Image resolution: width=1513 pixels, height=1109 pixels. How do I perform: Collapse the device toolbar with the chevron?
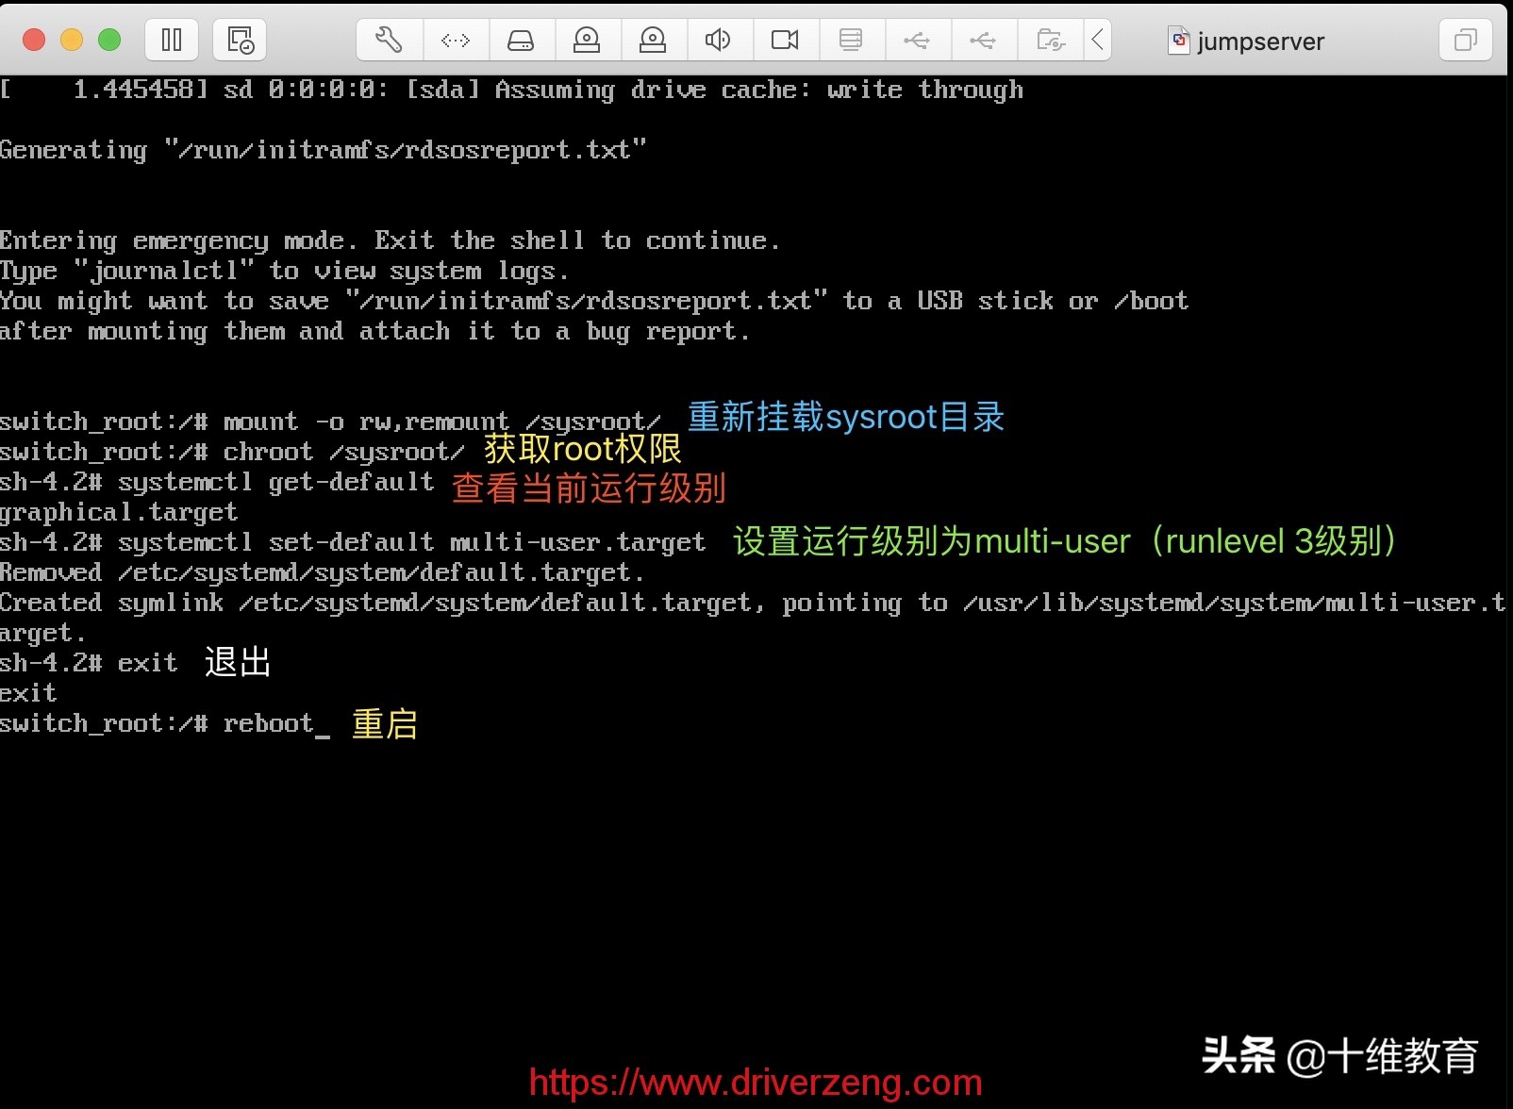(1096, 40)
